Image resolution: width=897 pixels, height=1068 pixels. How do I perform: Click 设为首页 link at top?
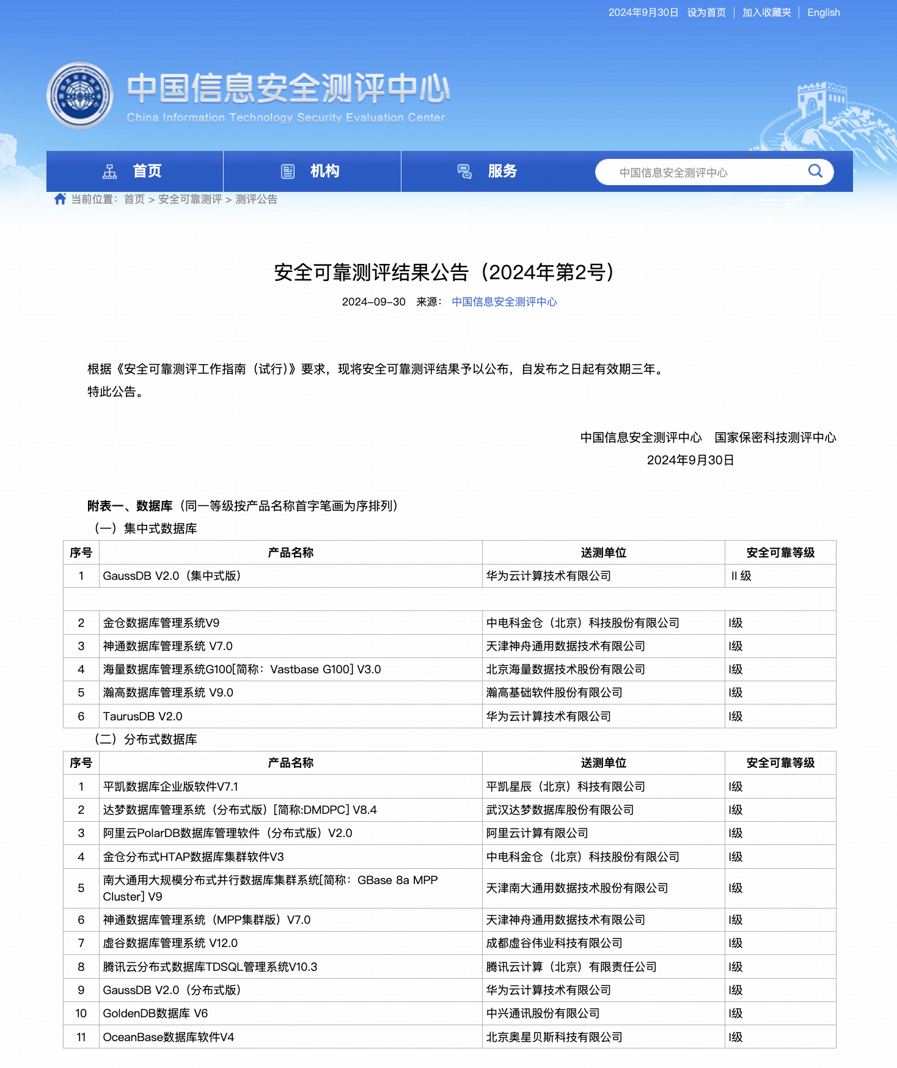(706, 12)
